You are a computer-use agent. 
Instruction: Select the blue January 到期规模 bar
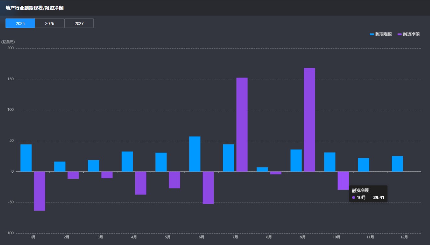pyautogui.click(x=26, y=158)
